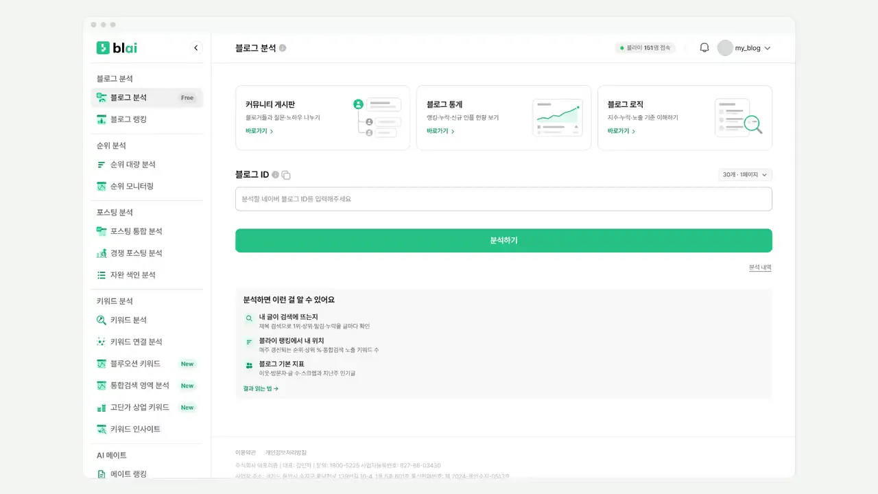Collapse the sidebar with the chevron button

(x=196, y=48)
